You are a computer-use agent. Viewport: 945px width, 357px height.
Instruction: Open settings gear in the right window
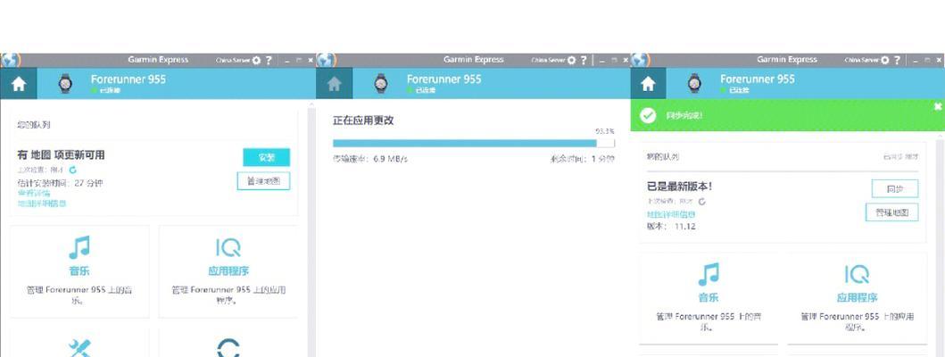point(885,61)
